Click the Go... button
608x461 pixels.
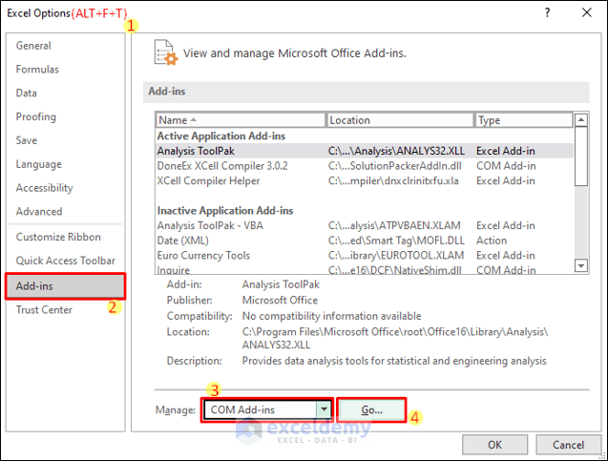371,409
